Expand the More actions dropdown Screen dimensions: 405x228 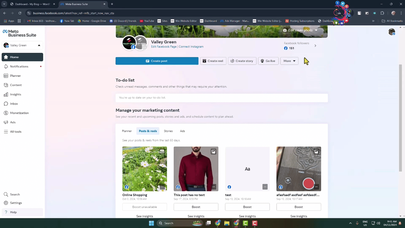289,61
